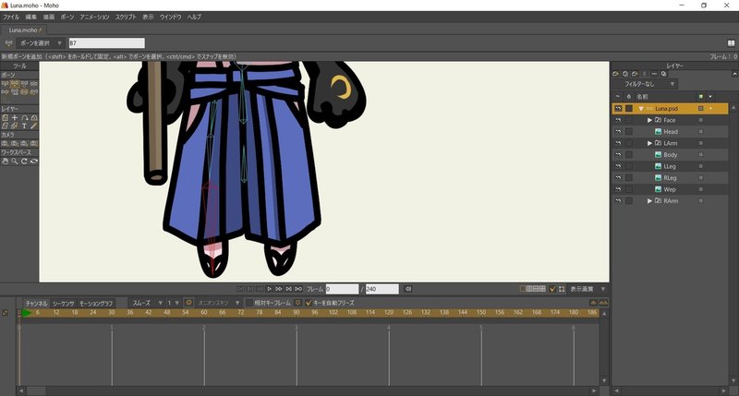739x396 pixels.
Task: Toggle the checked box next to 表示画質
Action: pos(552,289)
